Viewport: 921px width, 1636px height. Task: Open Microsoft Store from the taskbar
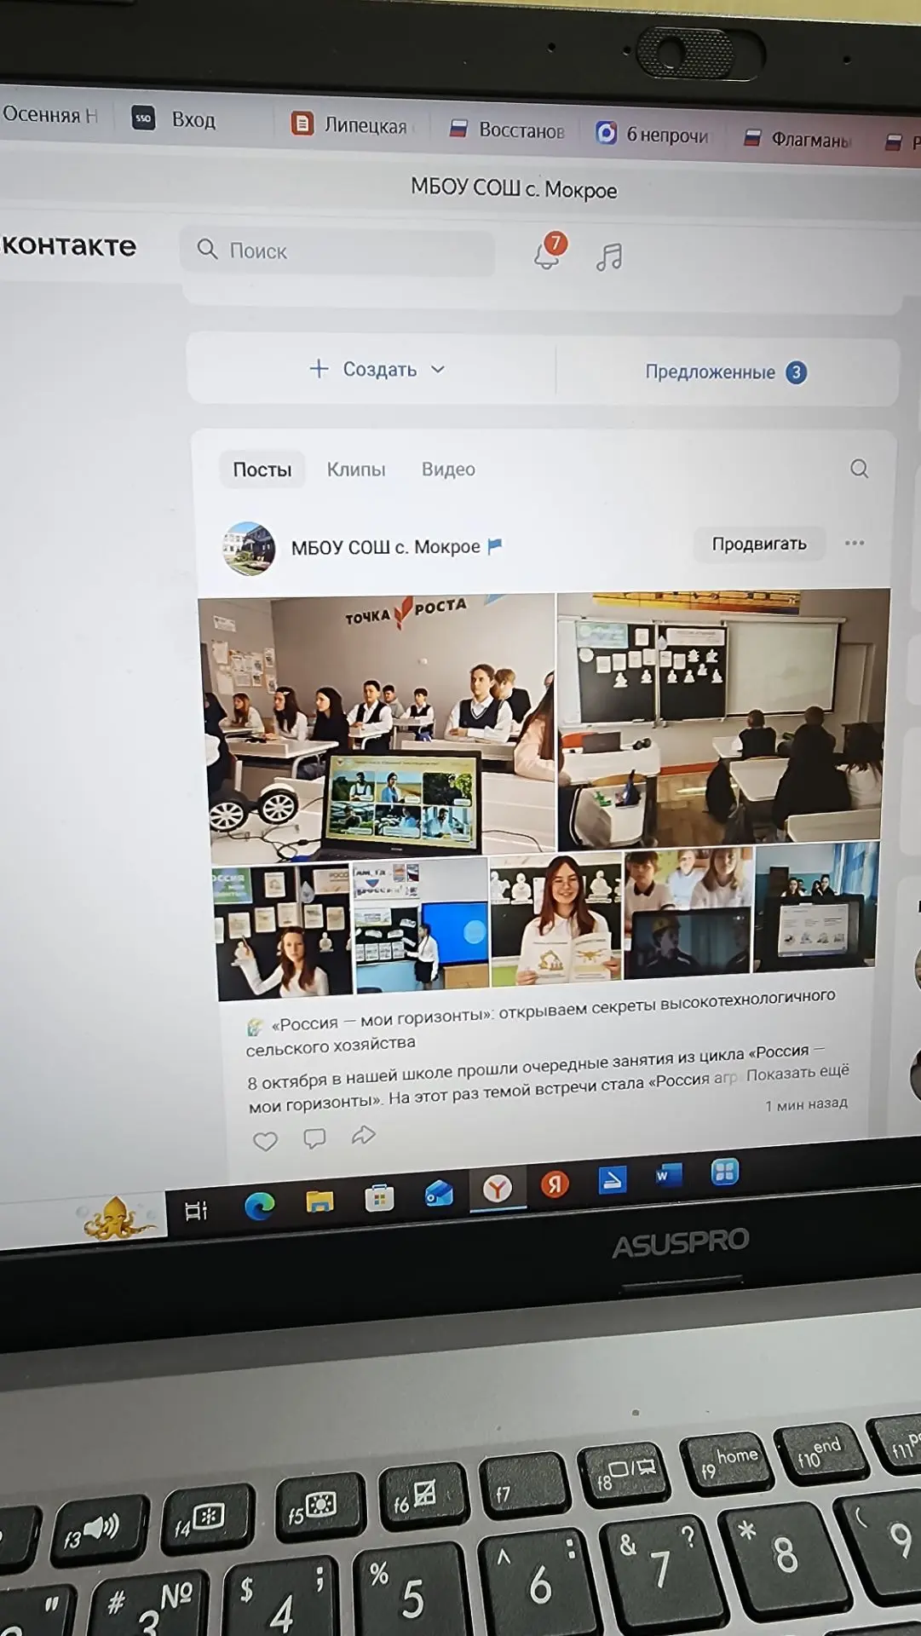coord(379,1198)
